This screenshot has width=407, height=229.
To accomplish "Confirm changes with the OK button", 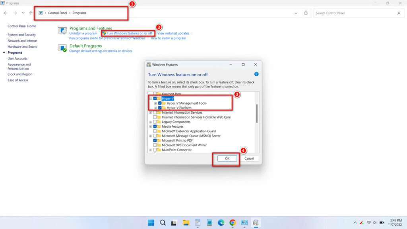I will tap(227, 158).
